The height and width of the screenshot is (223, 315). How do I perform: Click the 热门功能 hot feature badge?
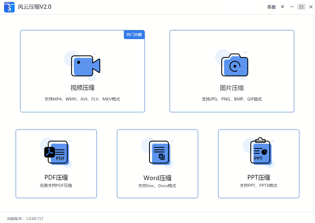[x=134, y=34]
